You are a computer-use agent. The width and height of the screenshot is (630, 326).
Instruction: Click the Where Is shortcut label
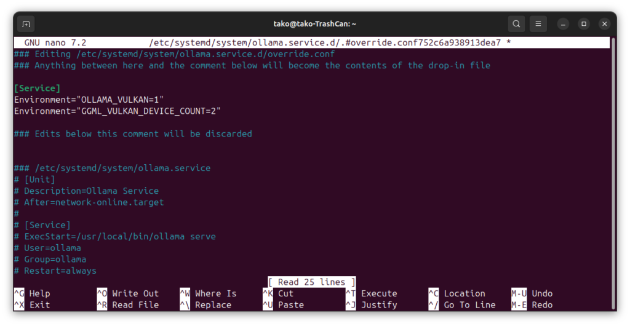tap(215, 293)
